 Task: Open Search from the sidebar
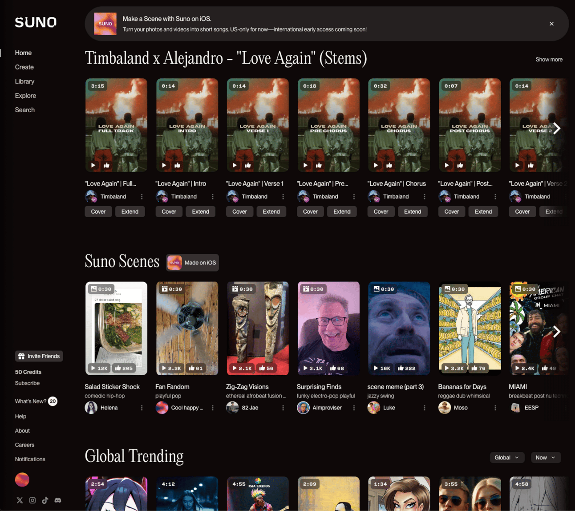pyautogui.click(x=25, y=110)
